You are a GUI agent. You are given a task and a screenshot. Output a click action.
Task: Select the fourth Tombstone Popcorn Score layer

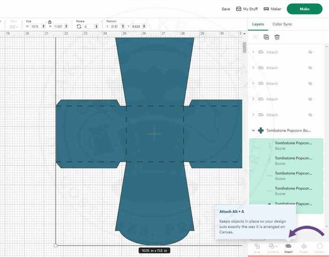coord(286,191)
